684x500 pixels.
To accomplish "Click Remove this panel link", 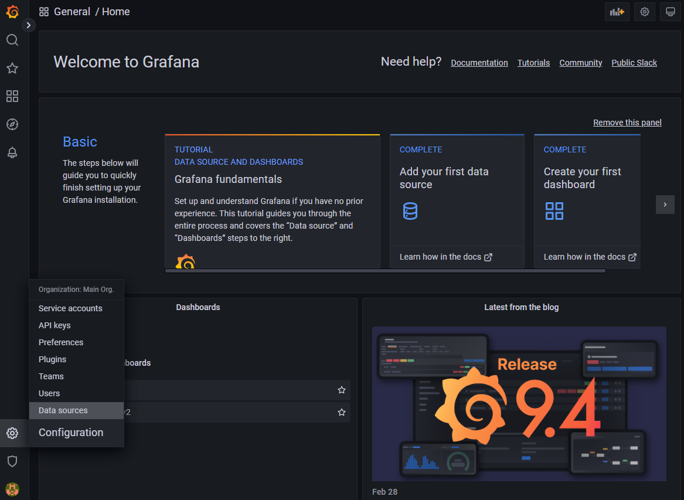I will (x=627, y=123).
